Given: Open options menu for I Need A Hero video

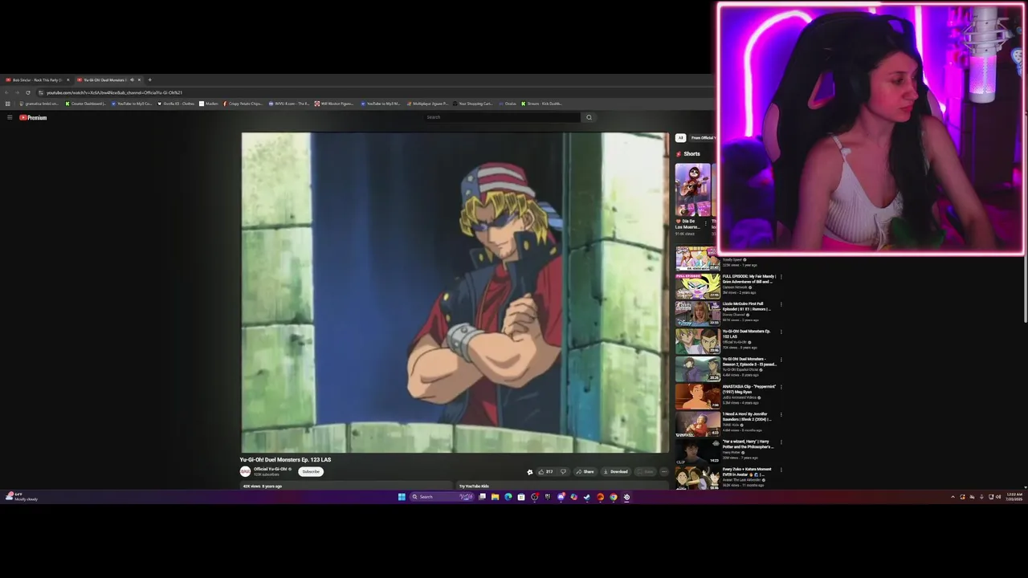Looking at the screenshot, I should point(781,414).
